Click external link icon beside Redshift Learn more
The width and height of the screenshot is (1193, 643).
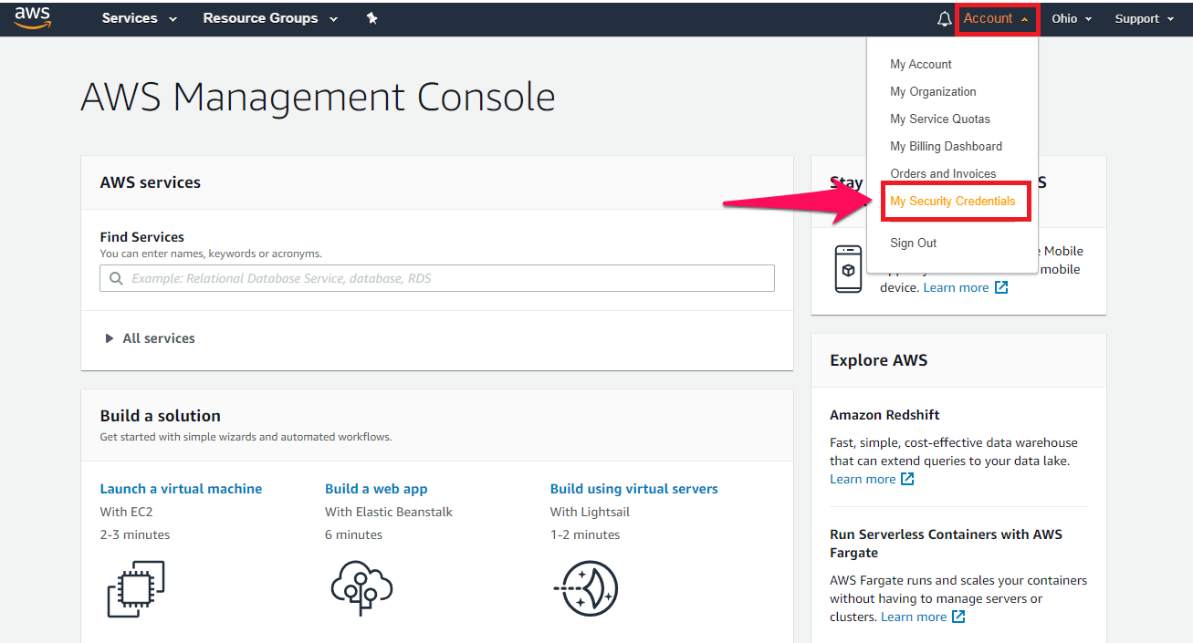tap(907, 479)
